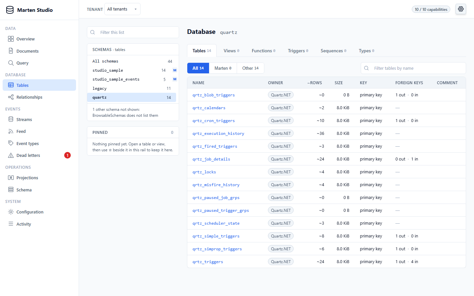The image size is (474, 296).
Task: Click the Tables icon in sidebar
Action: point(11,85)
